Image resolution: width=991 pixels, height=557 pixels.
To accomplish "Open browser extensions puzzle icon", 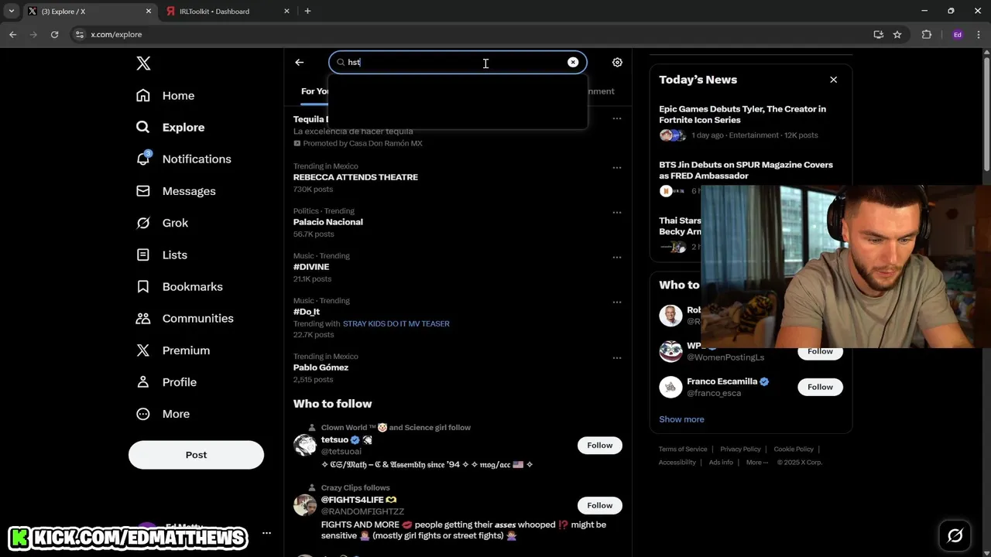I will pos(927,35).
